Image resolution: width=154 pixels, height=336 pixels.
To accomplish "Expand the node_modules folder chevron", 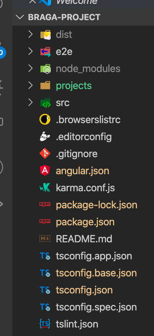I will tap(31, 69).
